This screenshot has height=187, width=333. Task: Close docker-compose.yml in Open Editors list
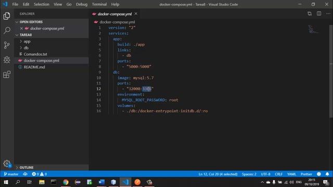point(21,29)
